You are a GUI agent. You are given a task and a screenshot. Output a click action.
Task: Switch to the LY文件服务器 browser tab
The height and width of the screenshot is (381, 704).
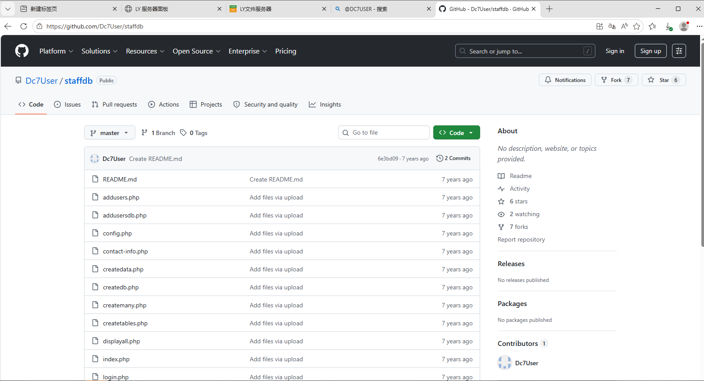(x=278, y=9)
